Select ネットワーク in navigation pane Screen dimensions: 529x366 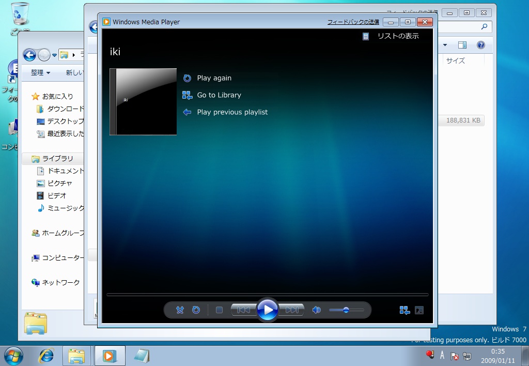pos(61,283)
